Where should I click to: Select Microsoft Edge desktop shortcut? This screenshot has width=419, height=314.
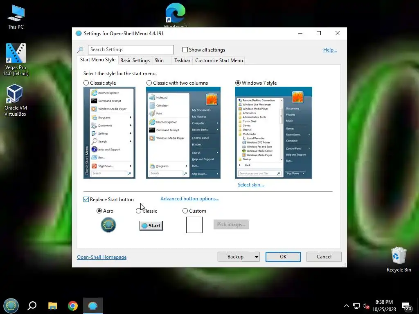(x=175, y=15)
